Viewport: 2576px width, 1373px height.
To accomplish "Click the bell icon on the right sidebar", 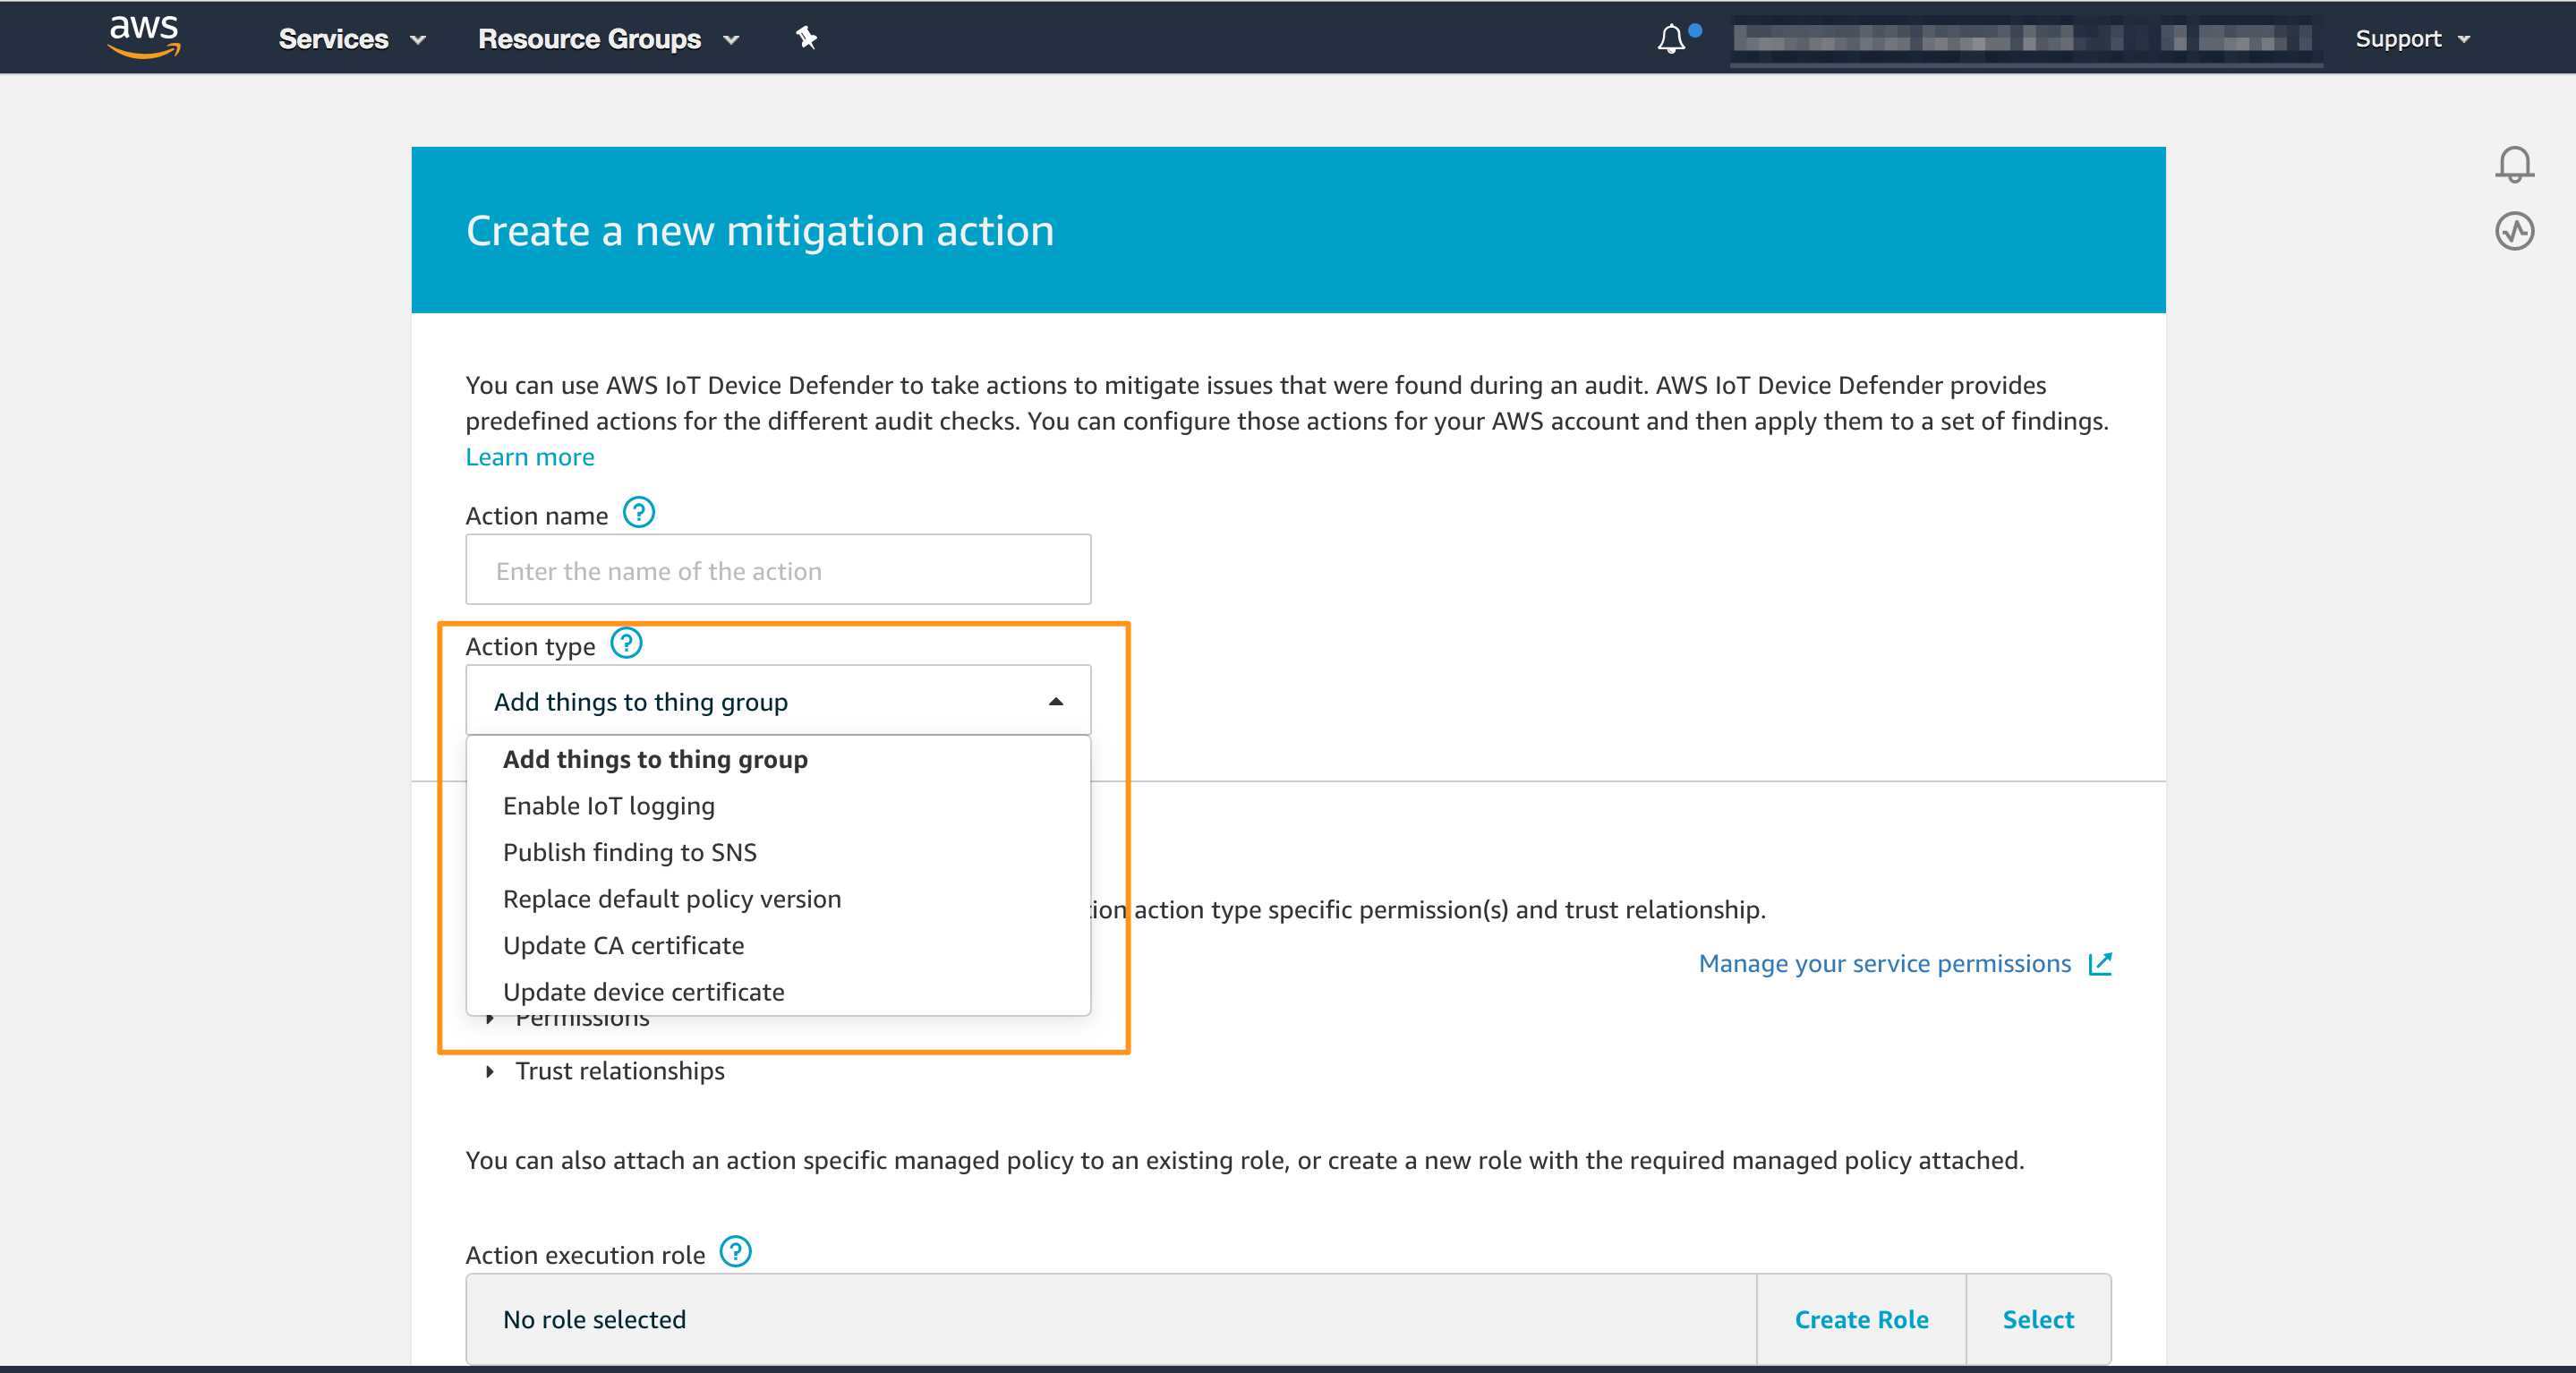I will pos(2514,164).
